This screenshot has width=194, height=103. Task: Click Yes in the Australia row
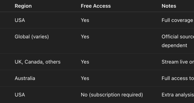pyautogui.click(x=85, y=78)
